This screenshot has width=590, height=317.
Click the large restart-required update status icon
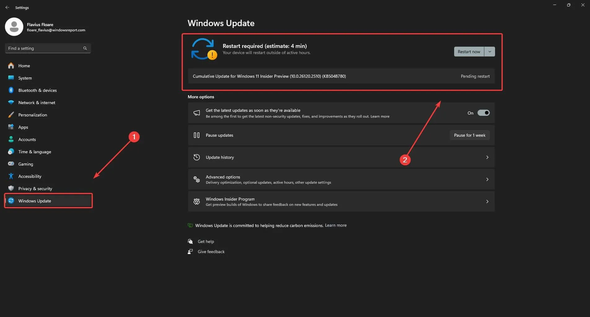tap(204, 49)
